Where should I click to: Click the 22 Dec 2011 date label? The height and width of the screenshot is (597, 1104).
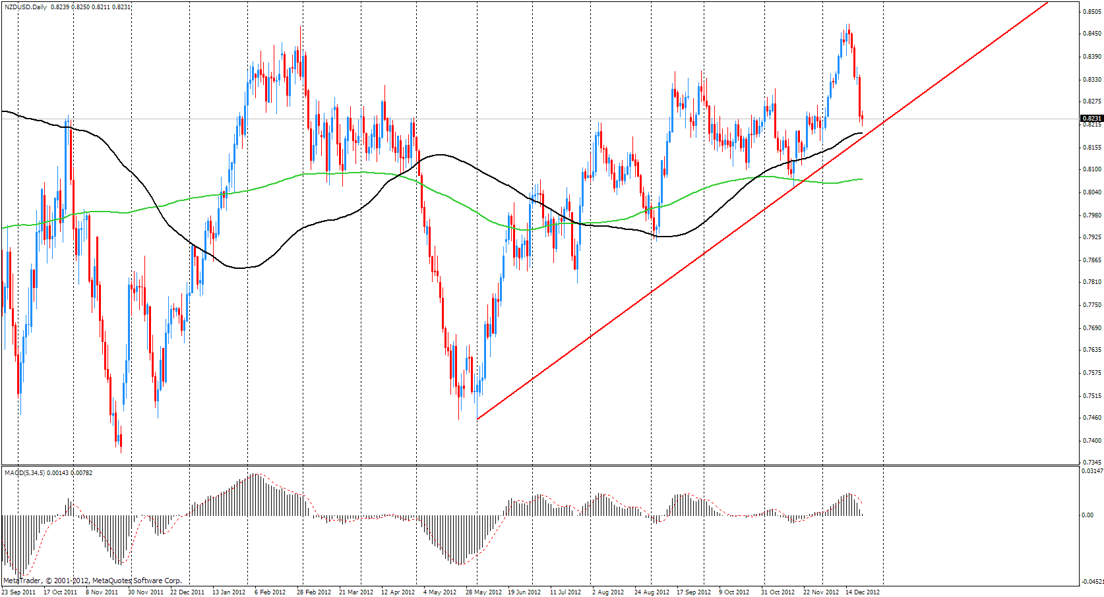(x=187, y=592)
